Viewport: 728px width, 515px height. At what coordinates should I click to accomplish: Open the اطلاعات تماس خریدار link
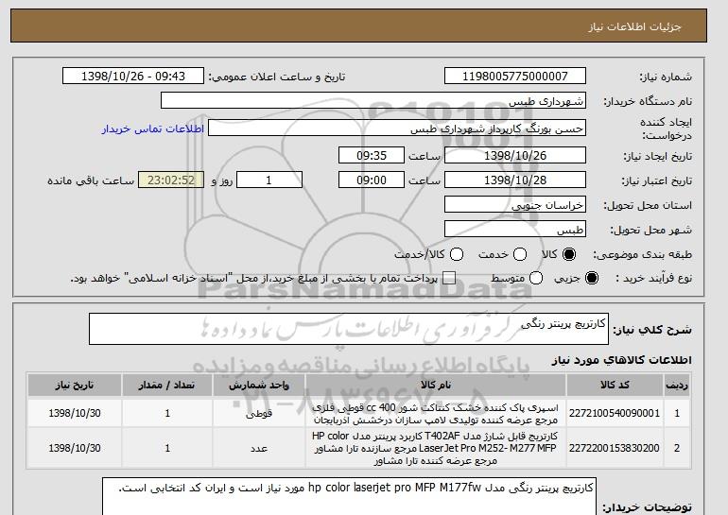coord(153,129)
